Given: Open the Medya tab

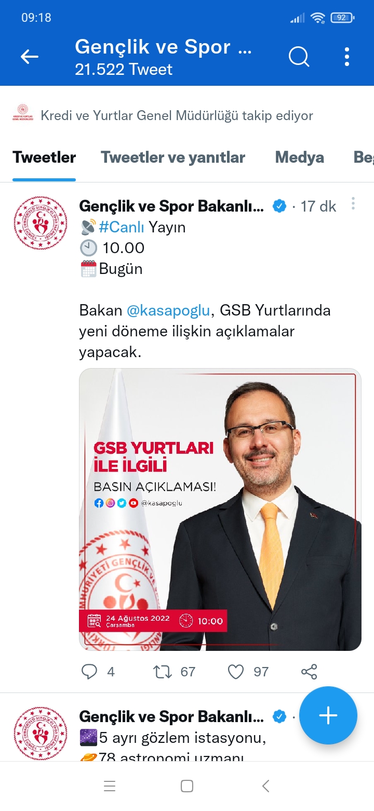Looking at the screenshot, I should [299, 158].
